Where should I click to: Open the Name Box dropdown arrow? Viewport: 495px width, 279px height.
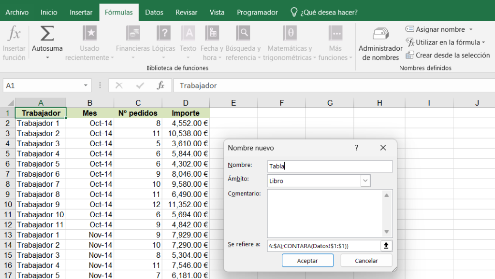(86, 85)
